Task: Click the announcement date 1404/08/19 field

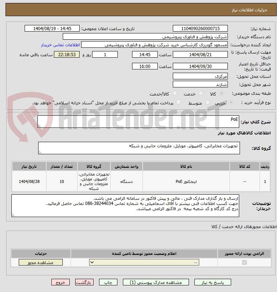Action: (52, 29)
